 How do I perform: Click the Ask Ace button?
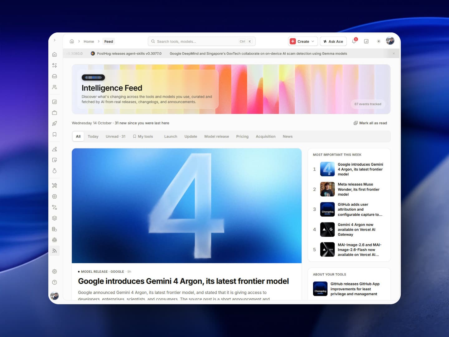[333, 42]
